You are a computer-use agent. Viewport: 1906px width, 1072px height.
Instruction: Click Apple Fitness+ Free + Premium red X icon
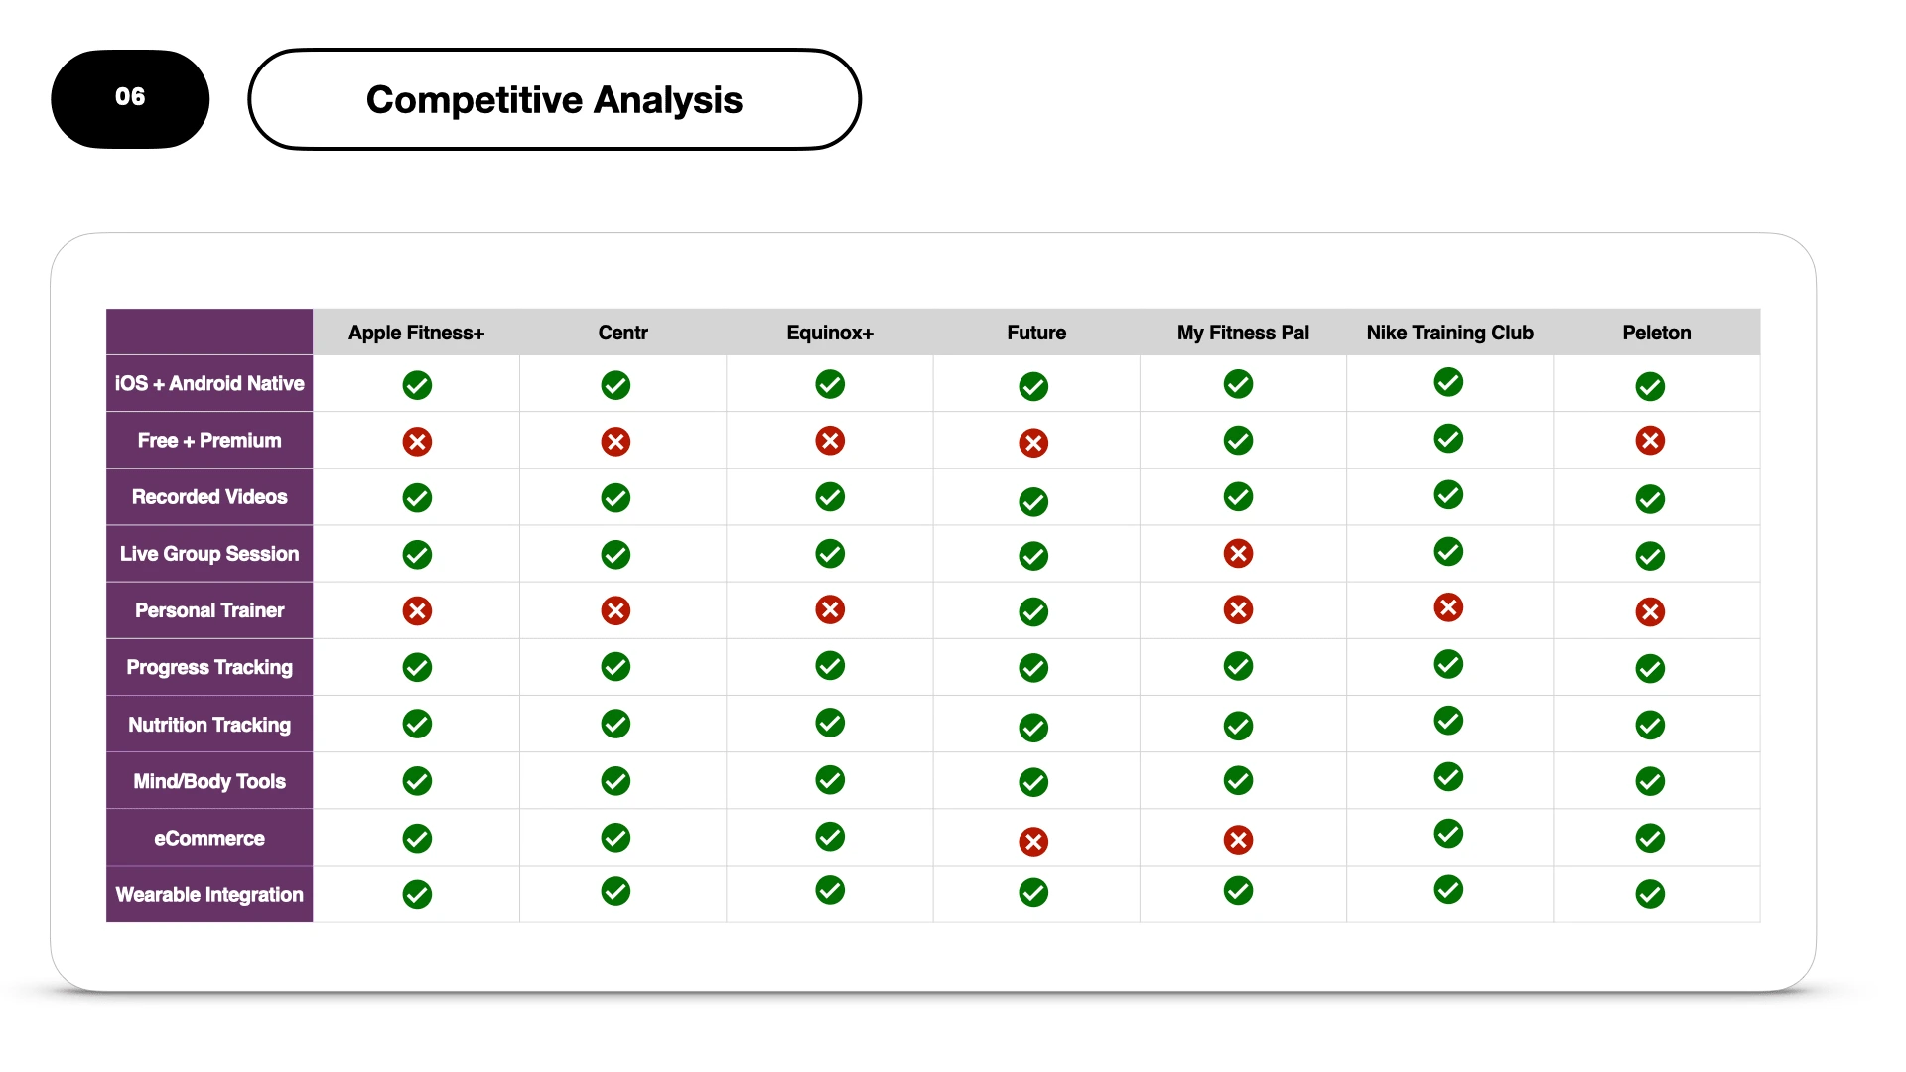417,442
